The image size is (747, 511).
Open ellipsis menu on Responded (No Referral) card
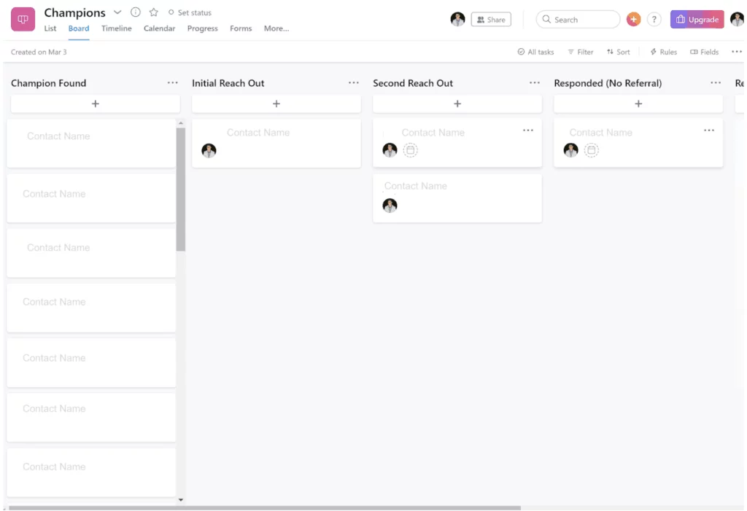coord(709,130)
